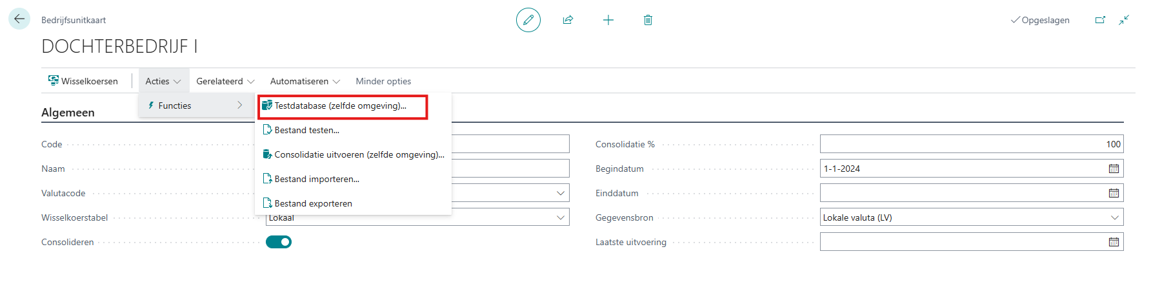
Task: Open card in new window icon
Action: [x=1100, y=20]
